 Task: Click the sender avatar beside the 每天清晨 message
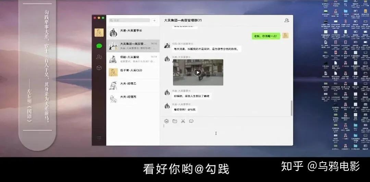coord(167,45)
